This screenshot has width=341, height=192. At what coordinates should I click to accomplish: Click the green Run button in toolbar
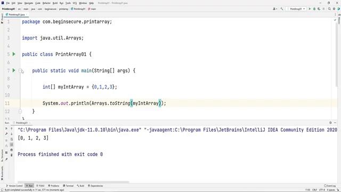[x=310, y=9]
